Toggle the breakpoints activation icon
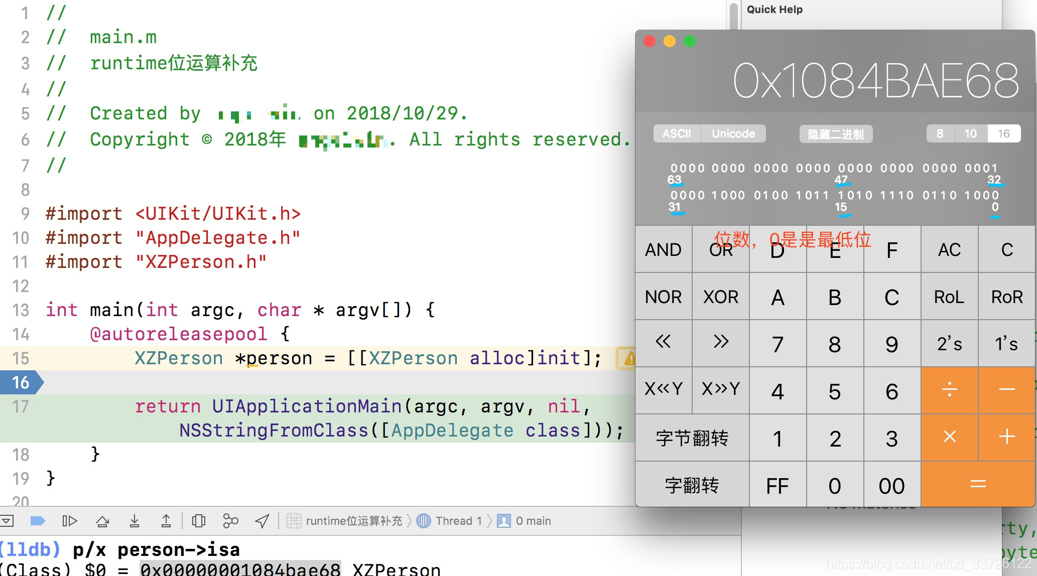Viewport: 1037px width, 576px height. click(x=38, y=521)
